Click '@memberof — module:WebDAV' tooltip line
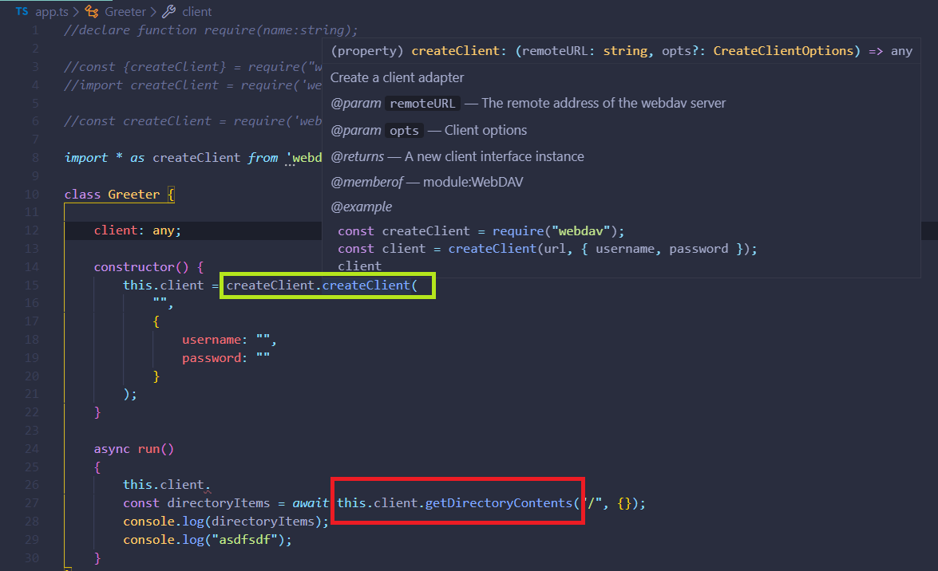 click(x=426, y=183)
